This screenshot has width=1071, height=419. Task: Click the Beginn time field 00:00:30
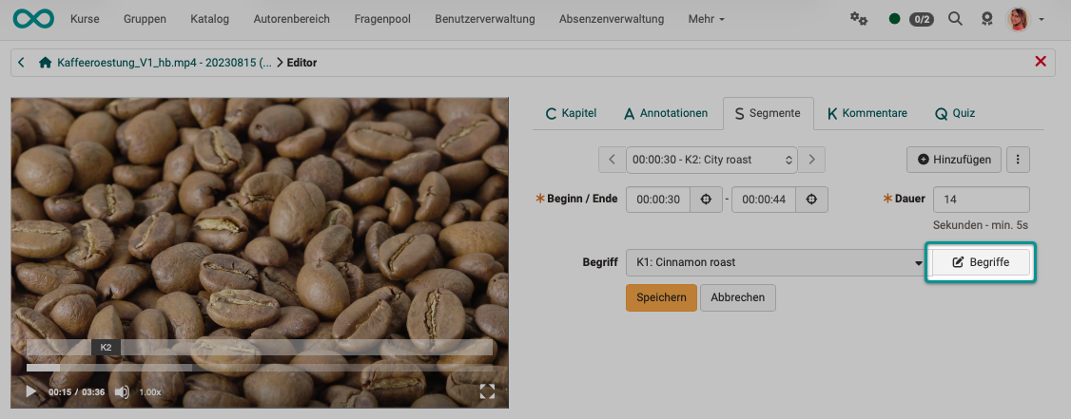tap(658, 200)
